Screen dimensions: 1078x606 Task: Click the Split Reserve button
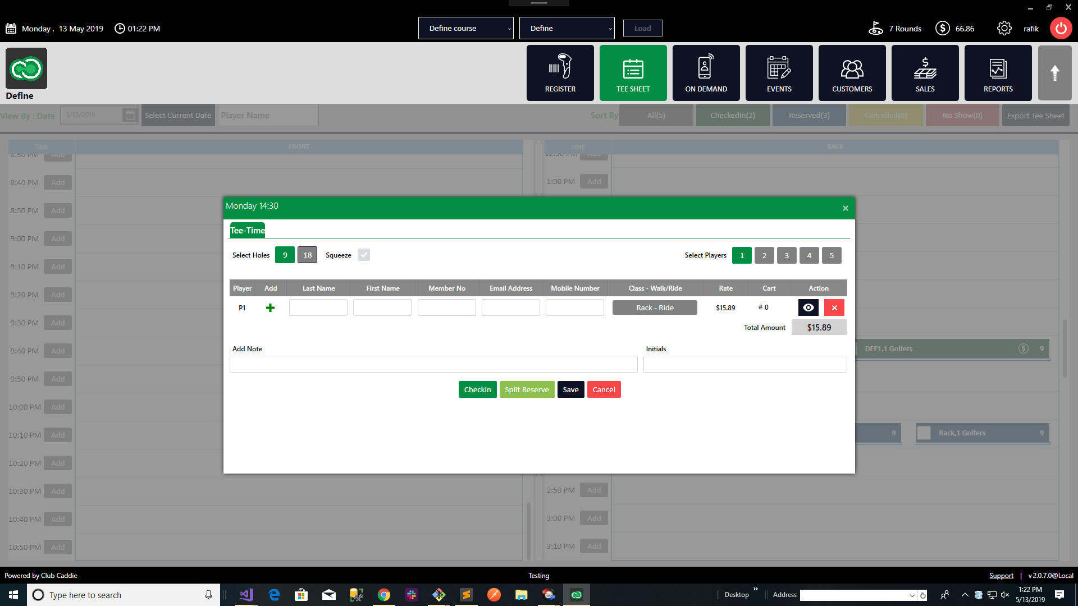(x=527, y=389)
